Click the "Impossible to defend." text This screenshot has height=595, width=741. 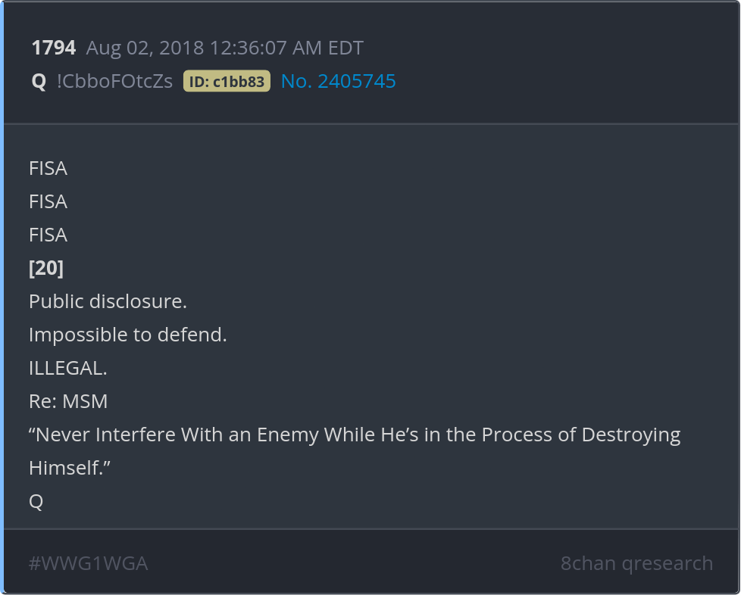(x=128, y=335)
